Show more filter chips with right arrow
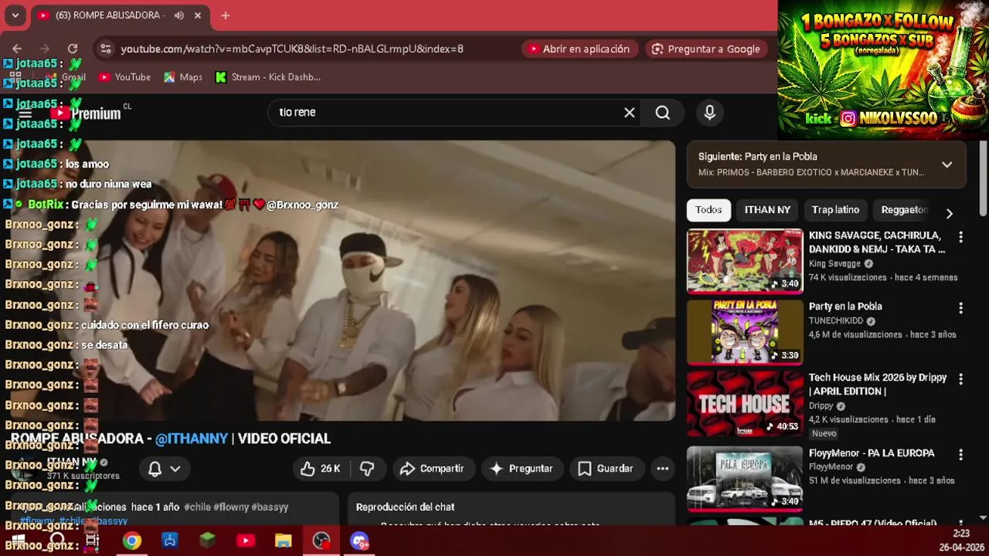The image size is (989, 556). coord(950,213)
